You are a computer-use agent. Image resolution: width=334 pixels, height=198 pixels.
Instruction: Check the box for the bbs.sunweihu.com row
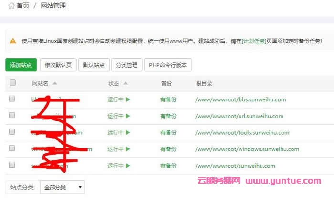pos(12,99)
